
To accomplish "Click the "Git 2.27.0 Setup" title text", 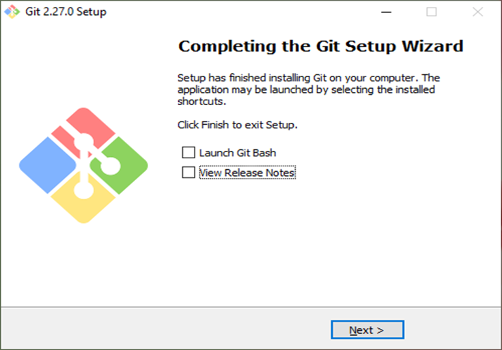I will tap(65, 12).
